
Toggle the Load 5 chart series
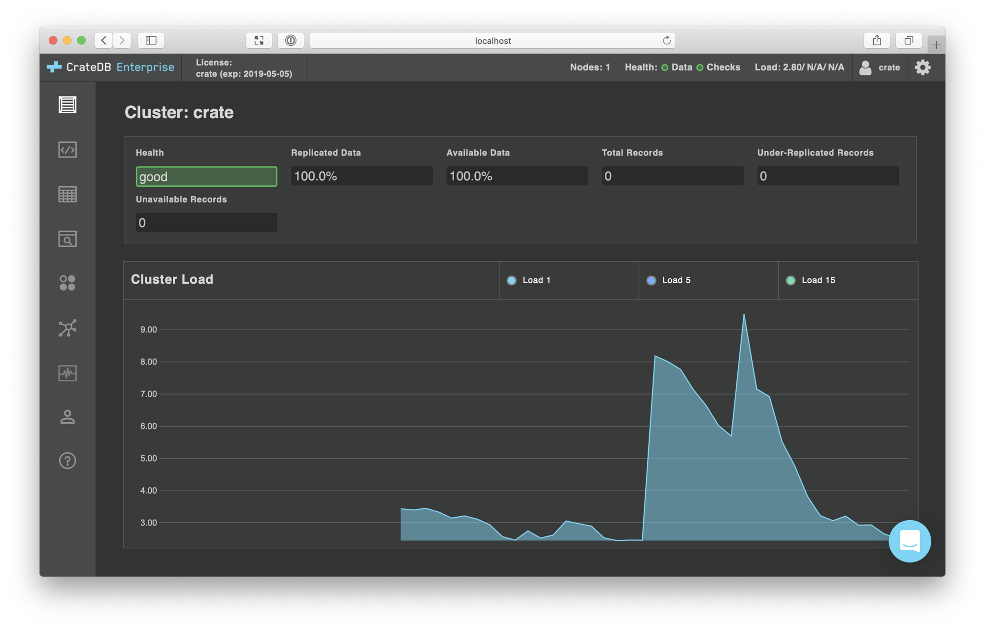tap(669, 280)
